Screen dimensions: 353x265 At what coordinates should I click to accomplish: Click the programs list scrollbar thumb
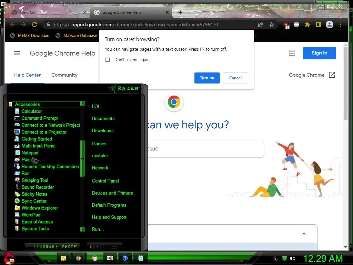point(82,158)
